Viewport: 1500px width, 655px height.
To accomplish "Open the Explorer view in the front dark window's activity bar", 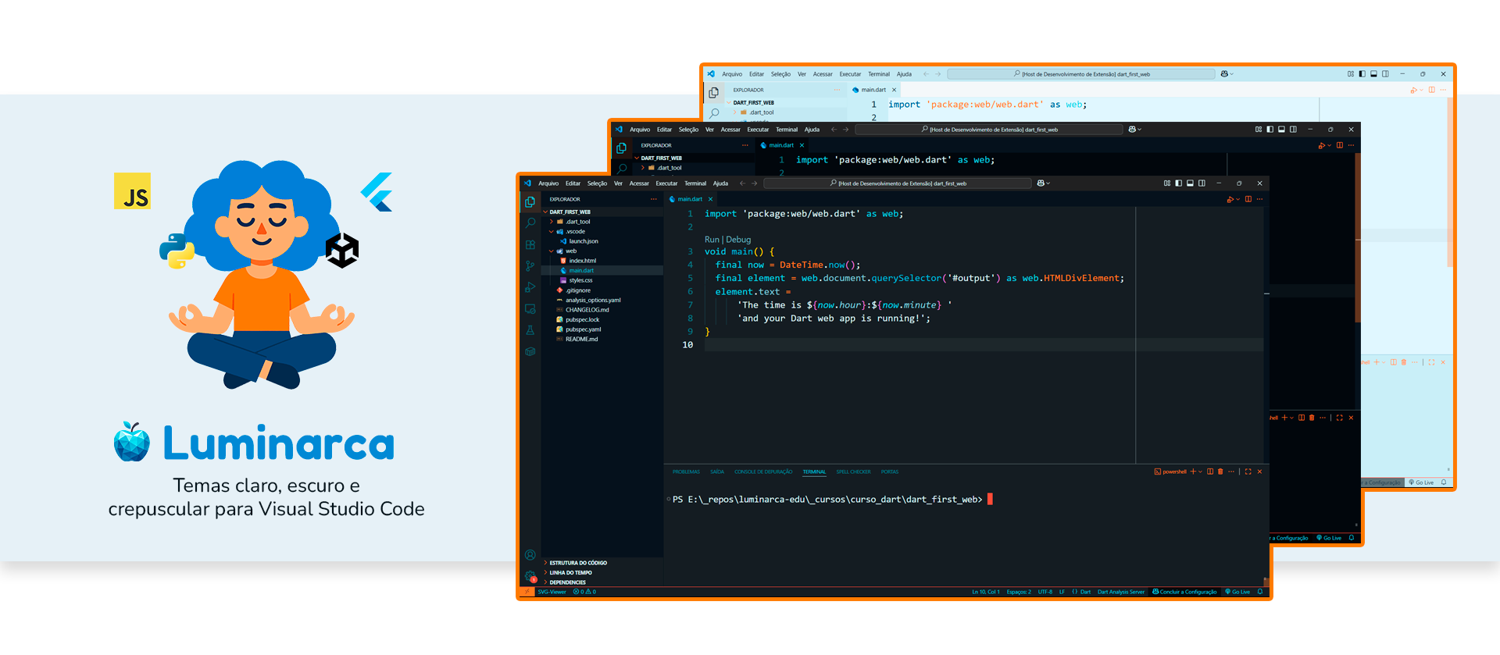I will (x=530, y=201).
